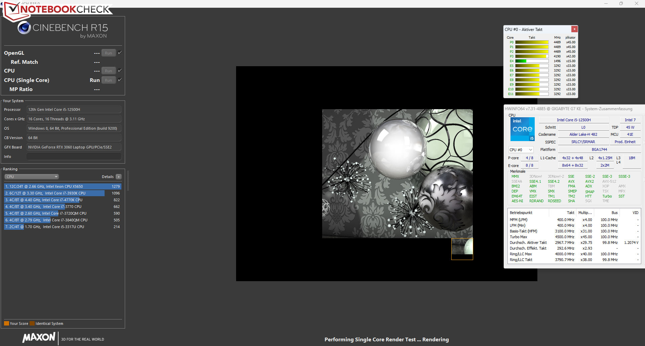Image resolution: width=645 pixels, height=346 pixels.
Task: Select ranking entry Intel Core i7-3720QM
Action: click(x=63, y=213)
